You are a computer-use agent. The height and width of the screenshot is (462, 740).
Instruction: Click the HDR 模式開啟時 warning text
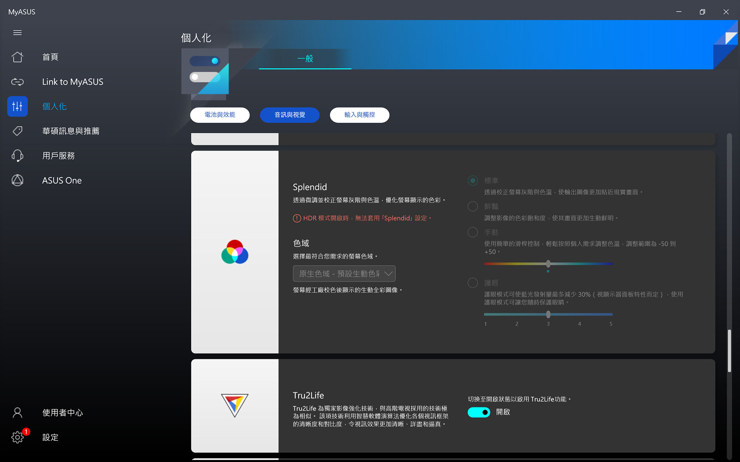(367, 218)
